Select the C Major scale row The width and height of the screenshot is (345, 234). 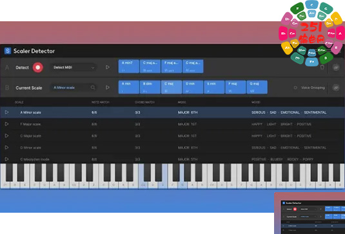(x=173, y=135)
